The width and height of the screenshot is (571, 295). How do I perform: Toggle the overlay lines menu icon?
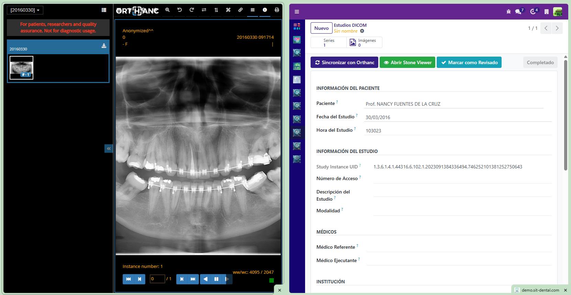click(253, 10)
